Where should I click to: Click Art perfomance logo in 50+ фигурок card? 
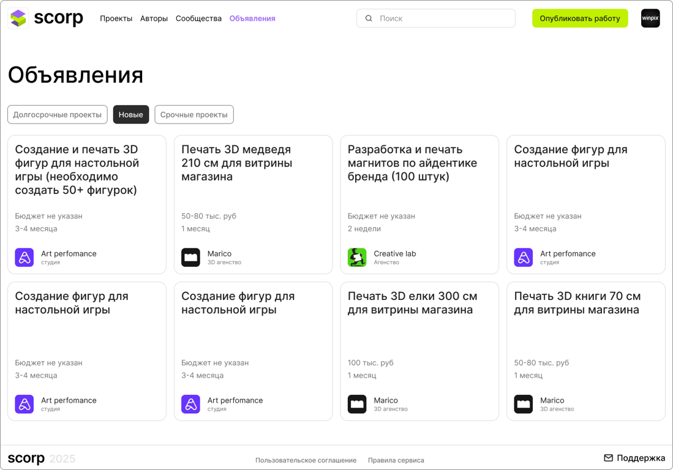24,257
